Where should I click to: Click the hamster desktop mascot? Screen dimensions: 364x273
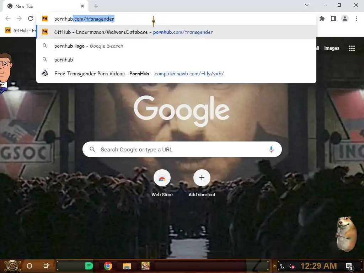pos(346,234)
